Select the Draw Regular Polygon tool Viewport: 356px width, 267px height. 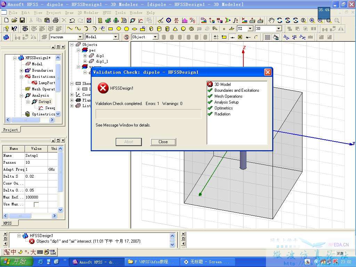pos(127,29)
